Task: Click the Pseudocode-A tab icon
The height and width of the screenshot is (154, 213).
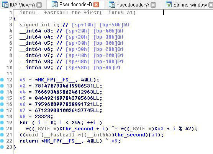Action: coord(111,5)
